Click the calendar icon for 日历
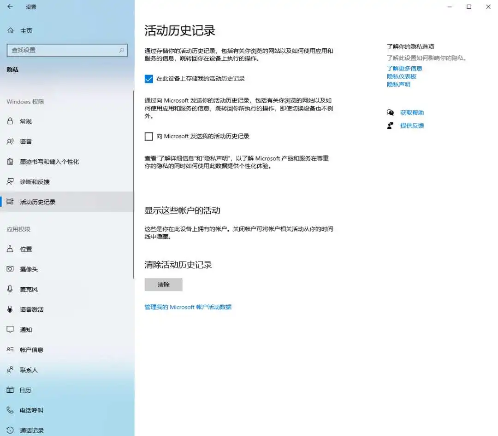 coord(10,390)
